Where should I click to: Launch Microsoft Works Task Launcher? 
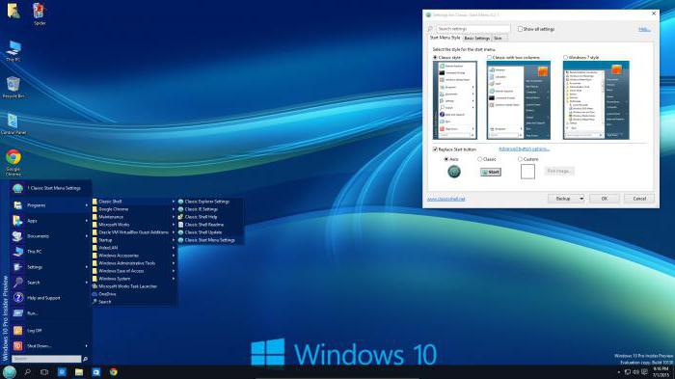point(134,286)
